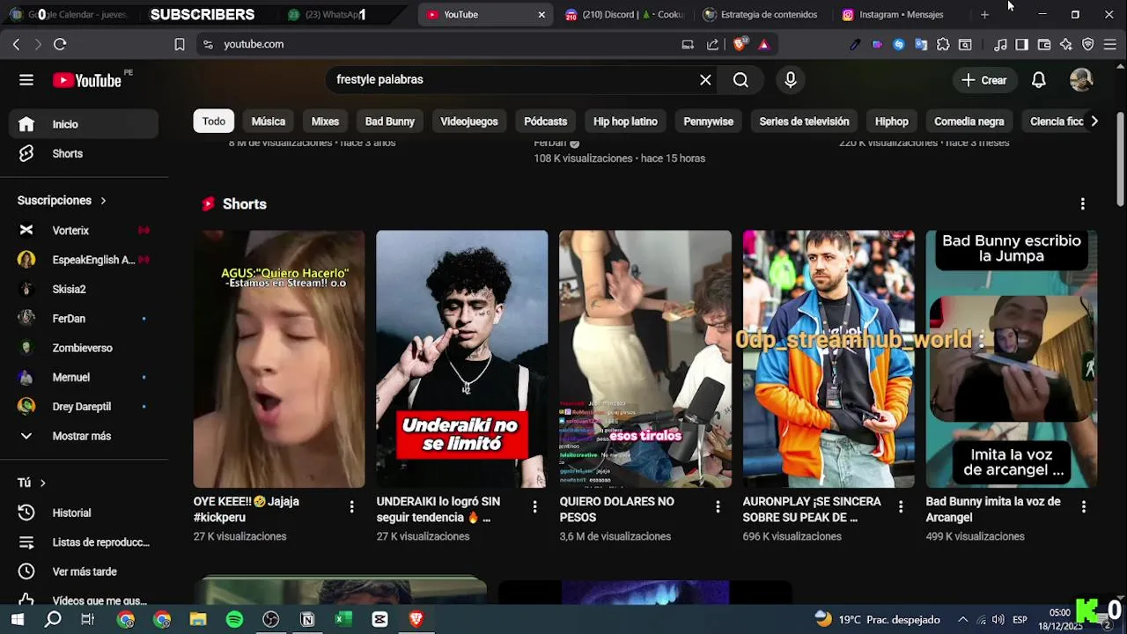Open Listas de reproducción in sidebar
This screenshot has width=1127, height=634.
[84, 542]
